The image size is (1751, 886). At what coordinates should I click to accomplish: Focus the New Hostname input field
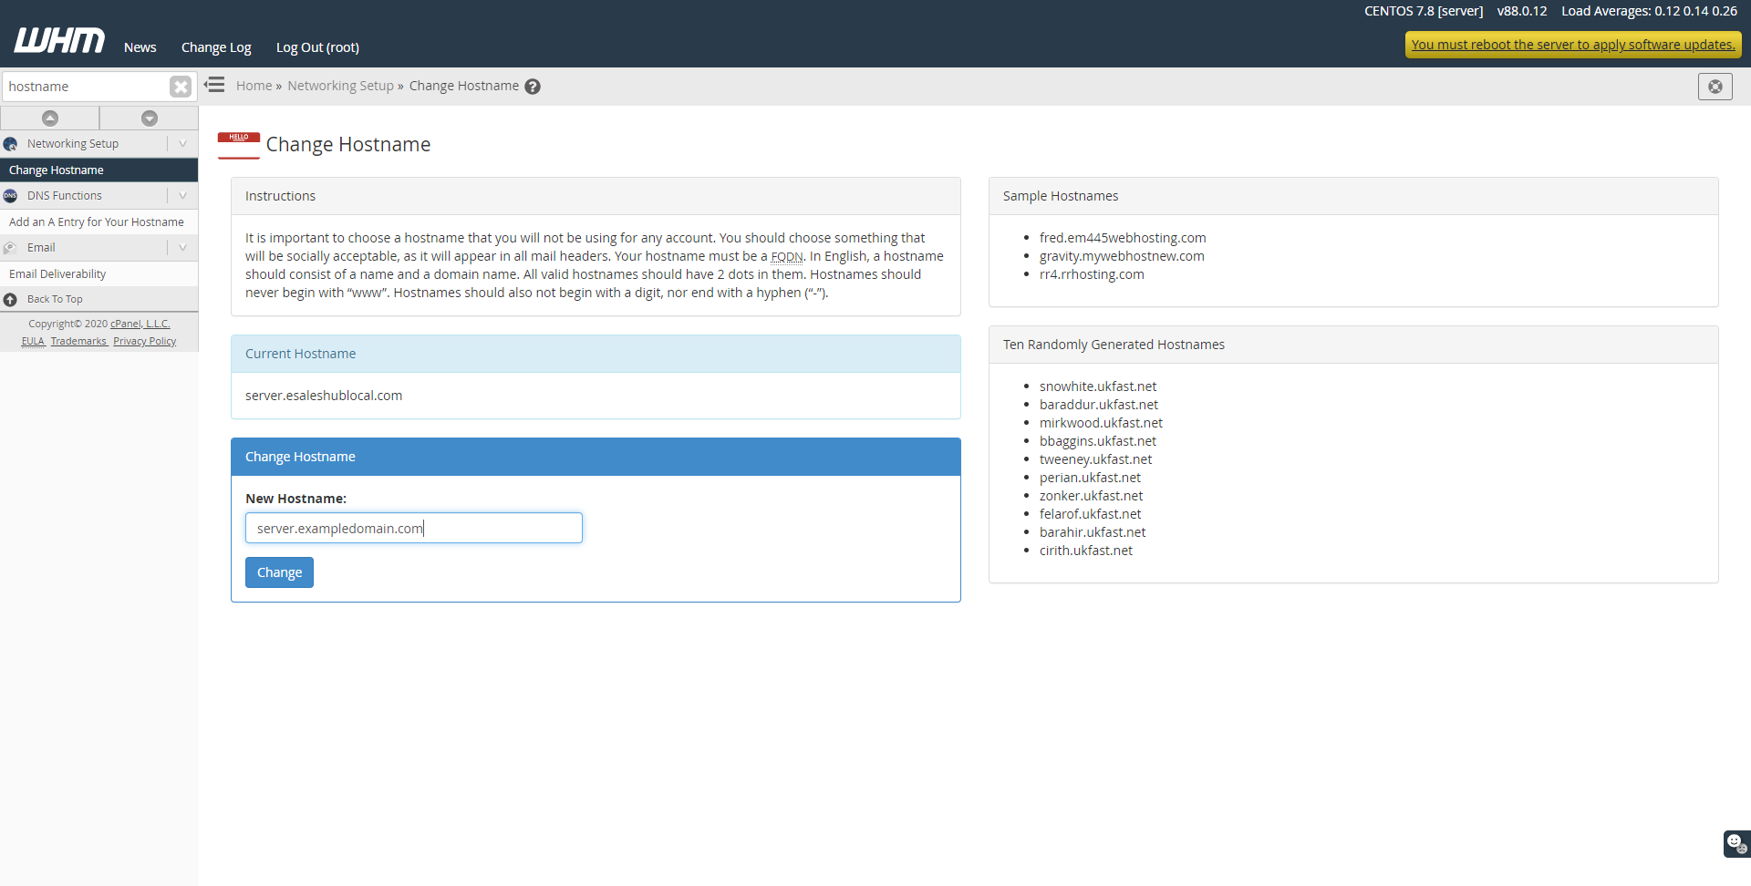click(413, 528)
